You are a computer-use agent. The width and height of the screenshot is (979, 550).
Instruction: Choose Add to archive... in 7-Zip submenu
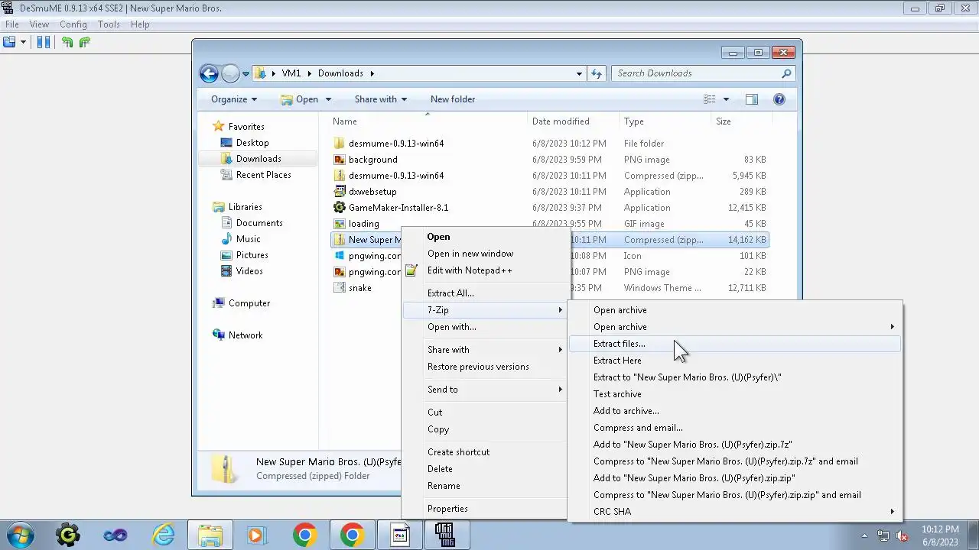click(x=735, y=411)
